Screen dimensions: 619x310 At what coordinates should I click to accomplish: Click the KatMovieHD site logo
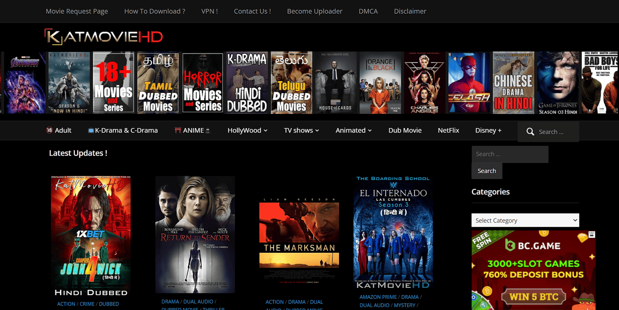pos(104,37)
